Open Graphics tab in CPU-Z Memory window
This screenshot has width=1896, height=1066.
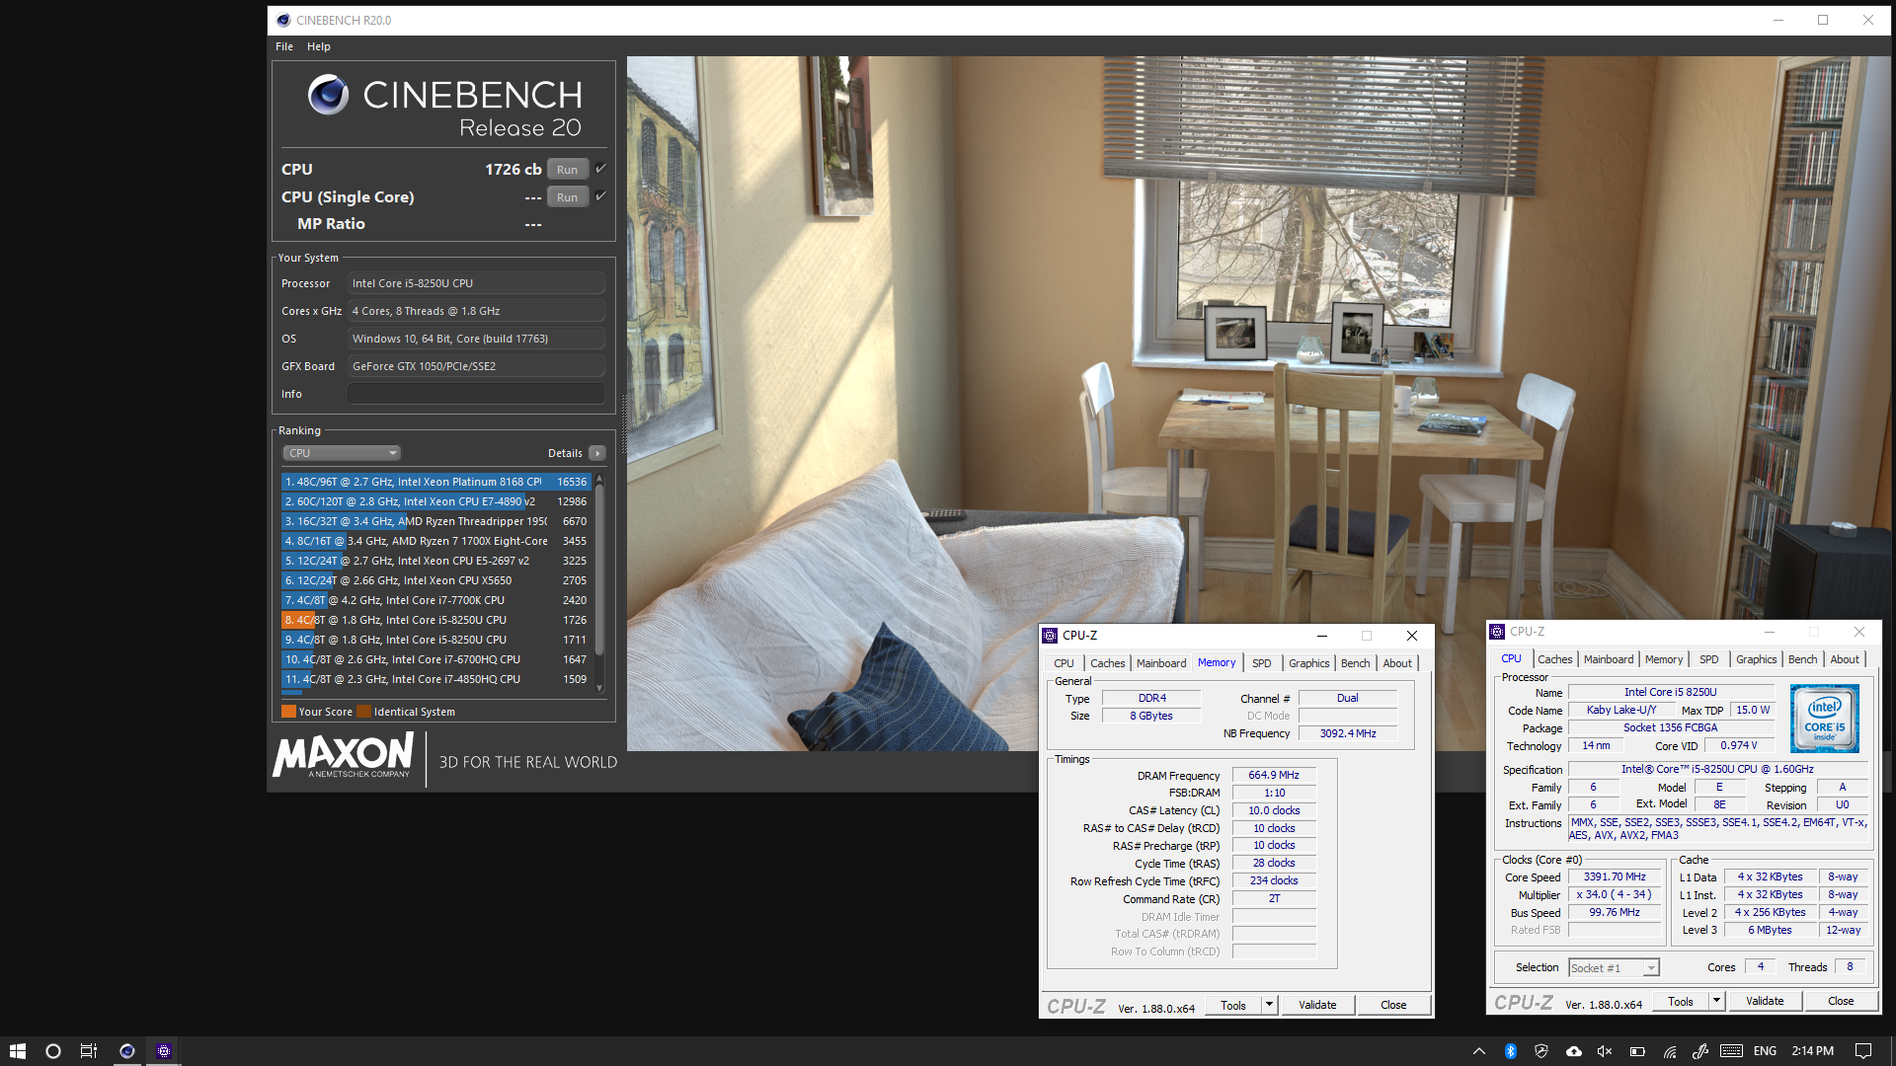pos(1309,663)
